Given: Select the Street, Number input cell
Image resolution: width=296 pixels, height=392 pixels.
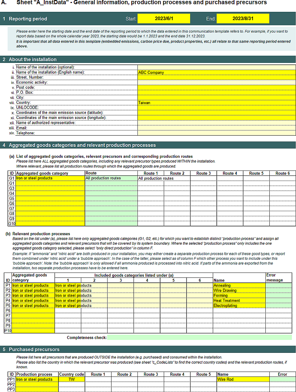Looking at the screenshot, I should click(216, 77).
